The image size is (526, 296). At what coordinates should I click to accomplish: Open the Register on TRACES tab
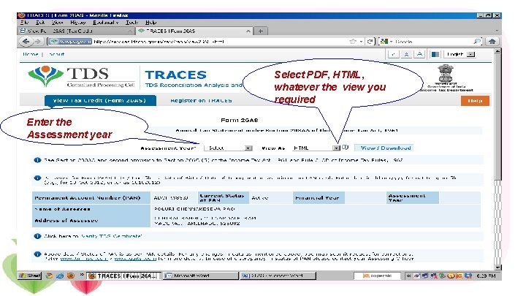pos(201,100)
